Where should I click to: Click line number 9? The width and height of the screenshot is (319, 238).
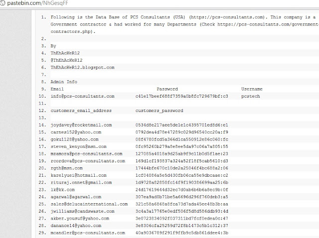click(43, 89)
